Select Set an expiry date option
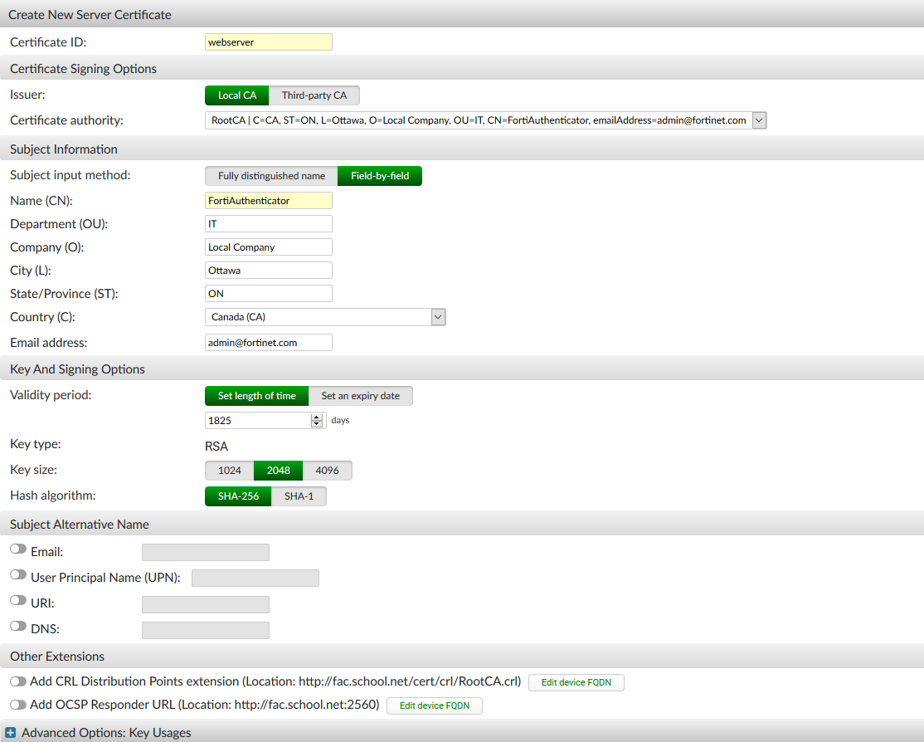The height and width of the screenshot is (742, 924). coord(360,396)
